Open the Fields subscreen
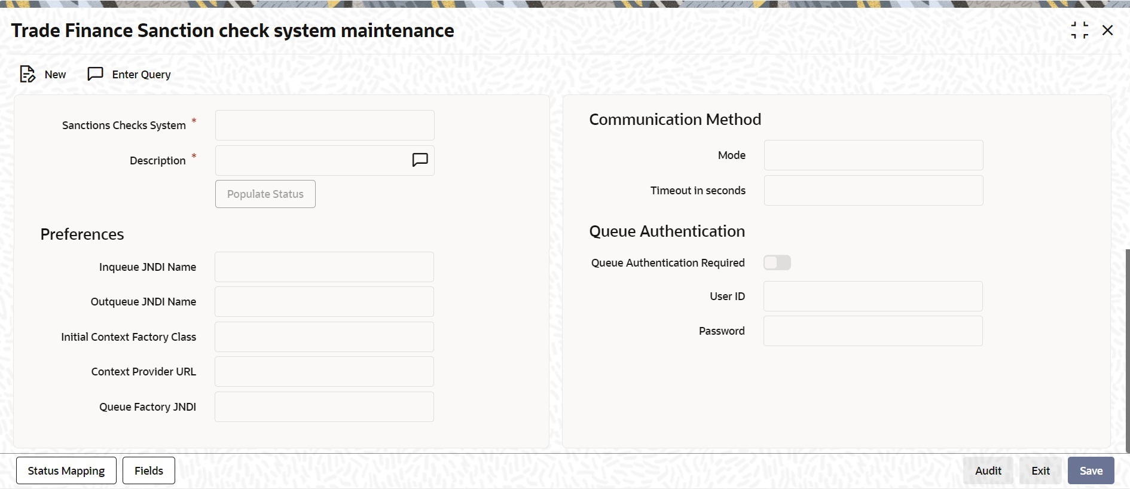 click(x=149, y=470)
